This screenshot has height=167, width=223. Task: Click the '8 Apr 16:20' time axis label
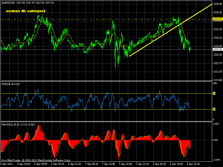(x=193, y=164)
